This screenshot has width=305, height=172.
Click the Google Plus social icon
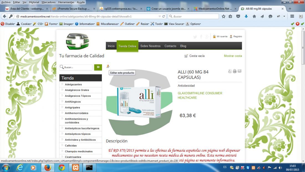point(207,37)
